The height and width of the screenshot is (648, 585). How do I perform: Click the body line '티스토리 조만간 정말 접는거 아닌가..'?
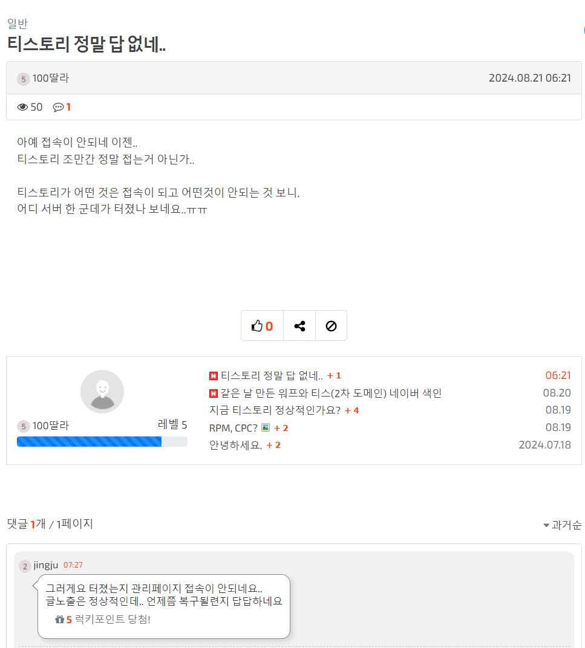click(x=105, y=159)
